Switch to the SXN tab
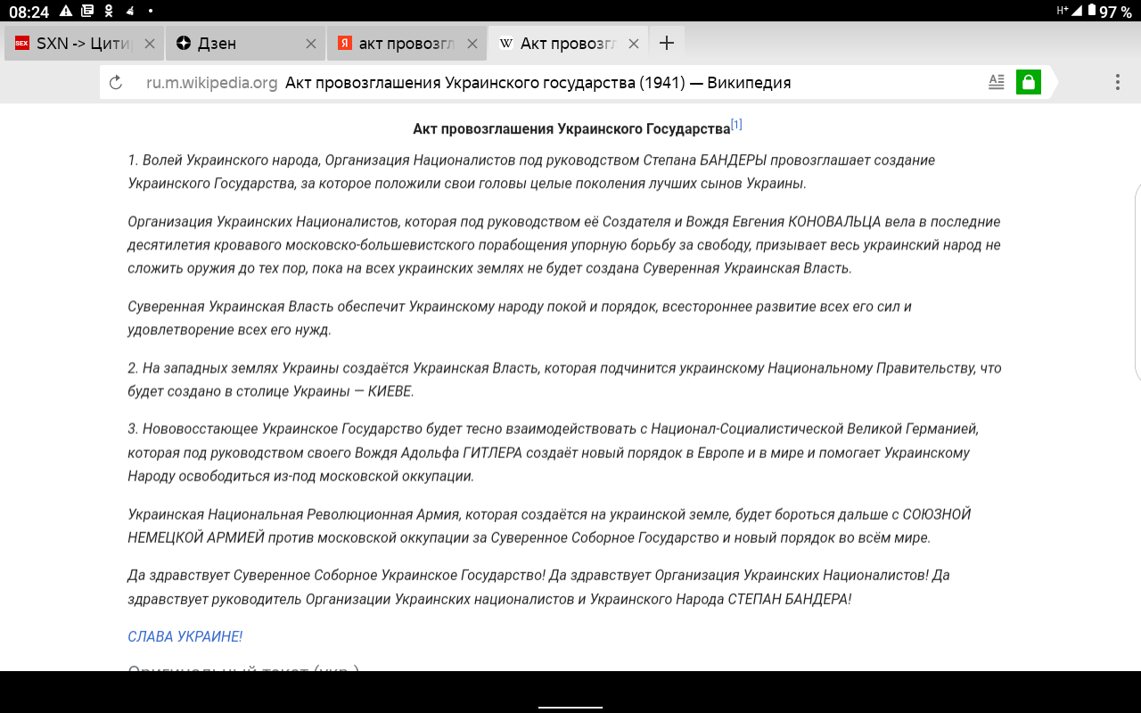The image size is (1141, 713). click(x=84, y=43)
